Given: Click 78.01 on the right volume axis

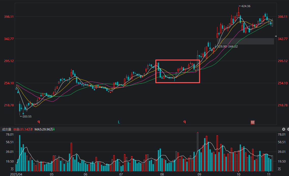Looking at the screenshot, I should [282, 135].
